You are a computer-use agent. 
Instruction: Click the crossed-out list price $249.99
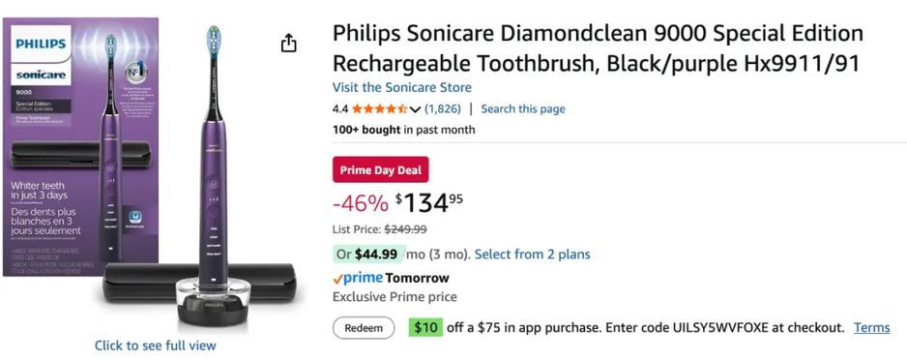coord(405,229)
